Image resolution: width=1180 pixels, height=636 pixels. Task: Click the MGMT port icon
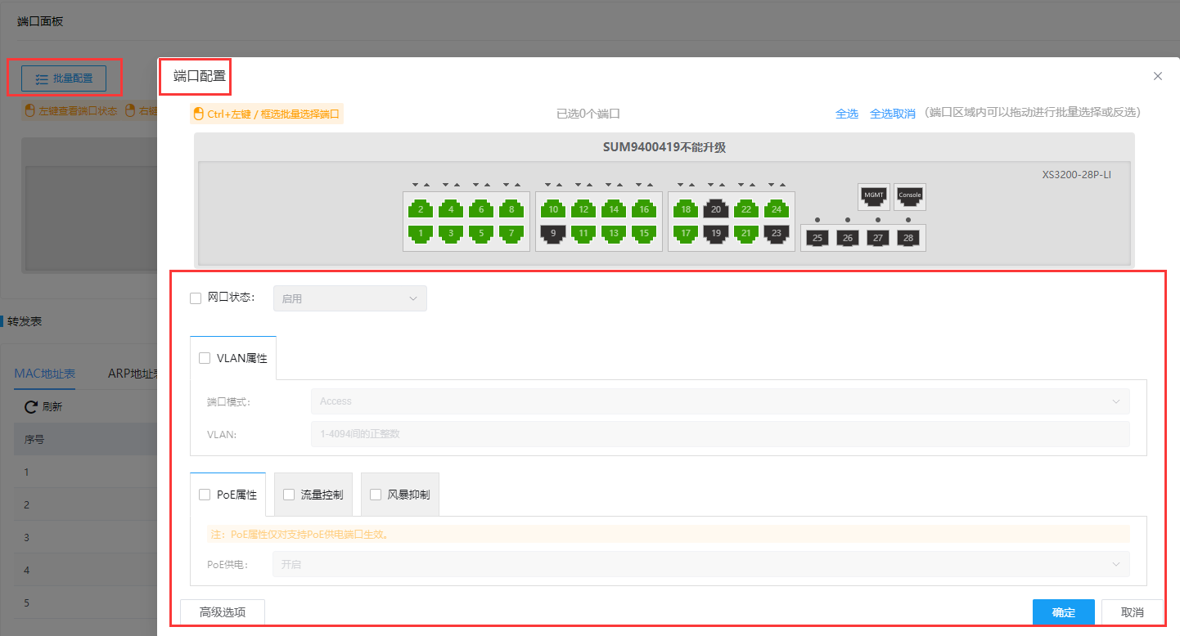873,195
